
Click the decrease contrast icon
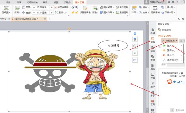tap(76, 7)
